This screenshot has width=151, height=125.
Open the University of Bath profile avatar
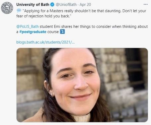click(x=7, y=8)
